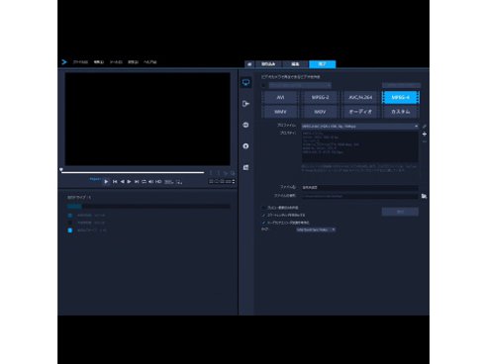The width and height of the screenshot is (485, 364).
Task: Select the Device output icon in sidebar
Action: 245,104
